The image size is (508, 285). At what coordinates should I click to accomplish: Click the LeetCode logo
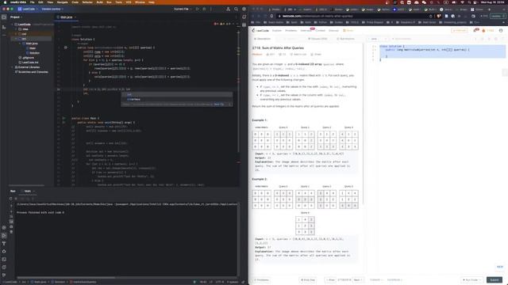click(x=260, y=30)
